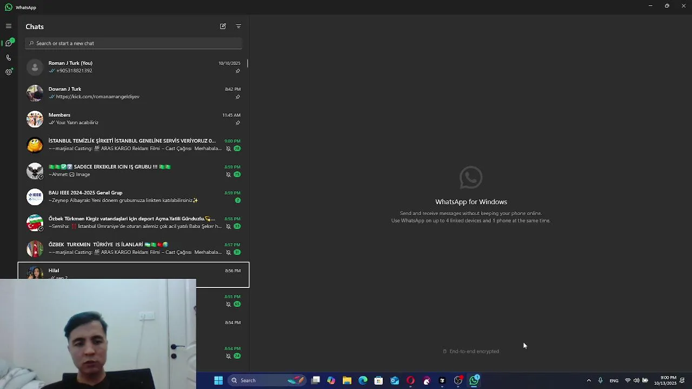Click the pin icon on Dowran J Turk chat

coord(238,97)
